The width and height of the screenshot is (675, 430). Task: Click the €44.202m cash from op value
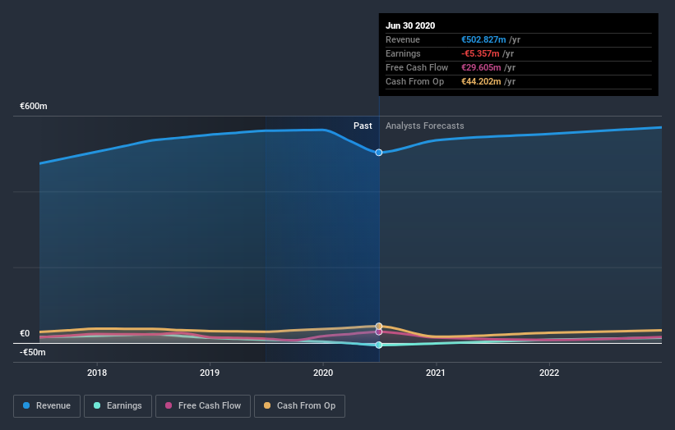coord(481,81)
